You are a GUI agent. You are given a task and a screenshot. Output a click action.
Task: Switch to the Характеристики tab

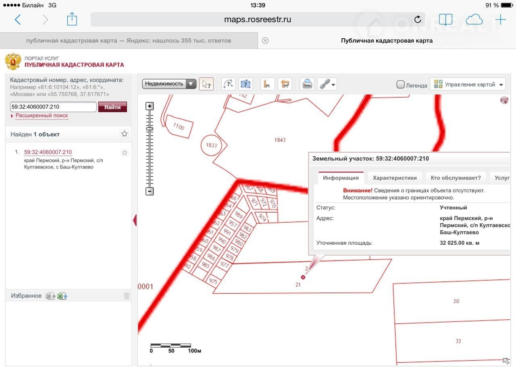coord(394,178)
